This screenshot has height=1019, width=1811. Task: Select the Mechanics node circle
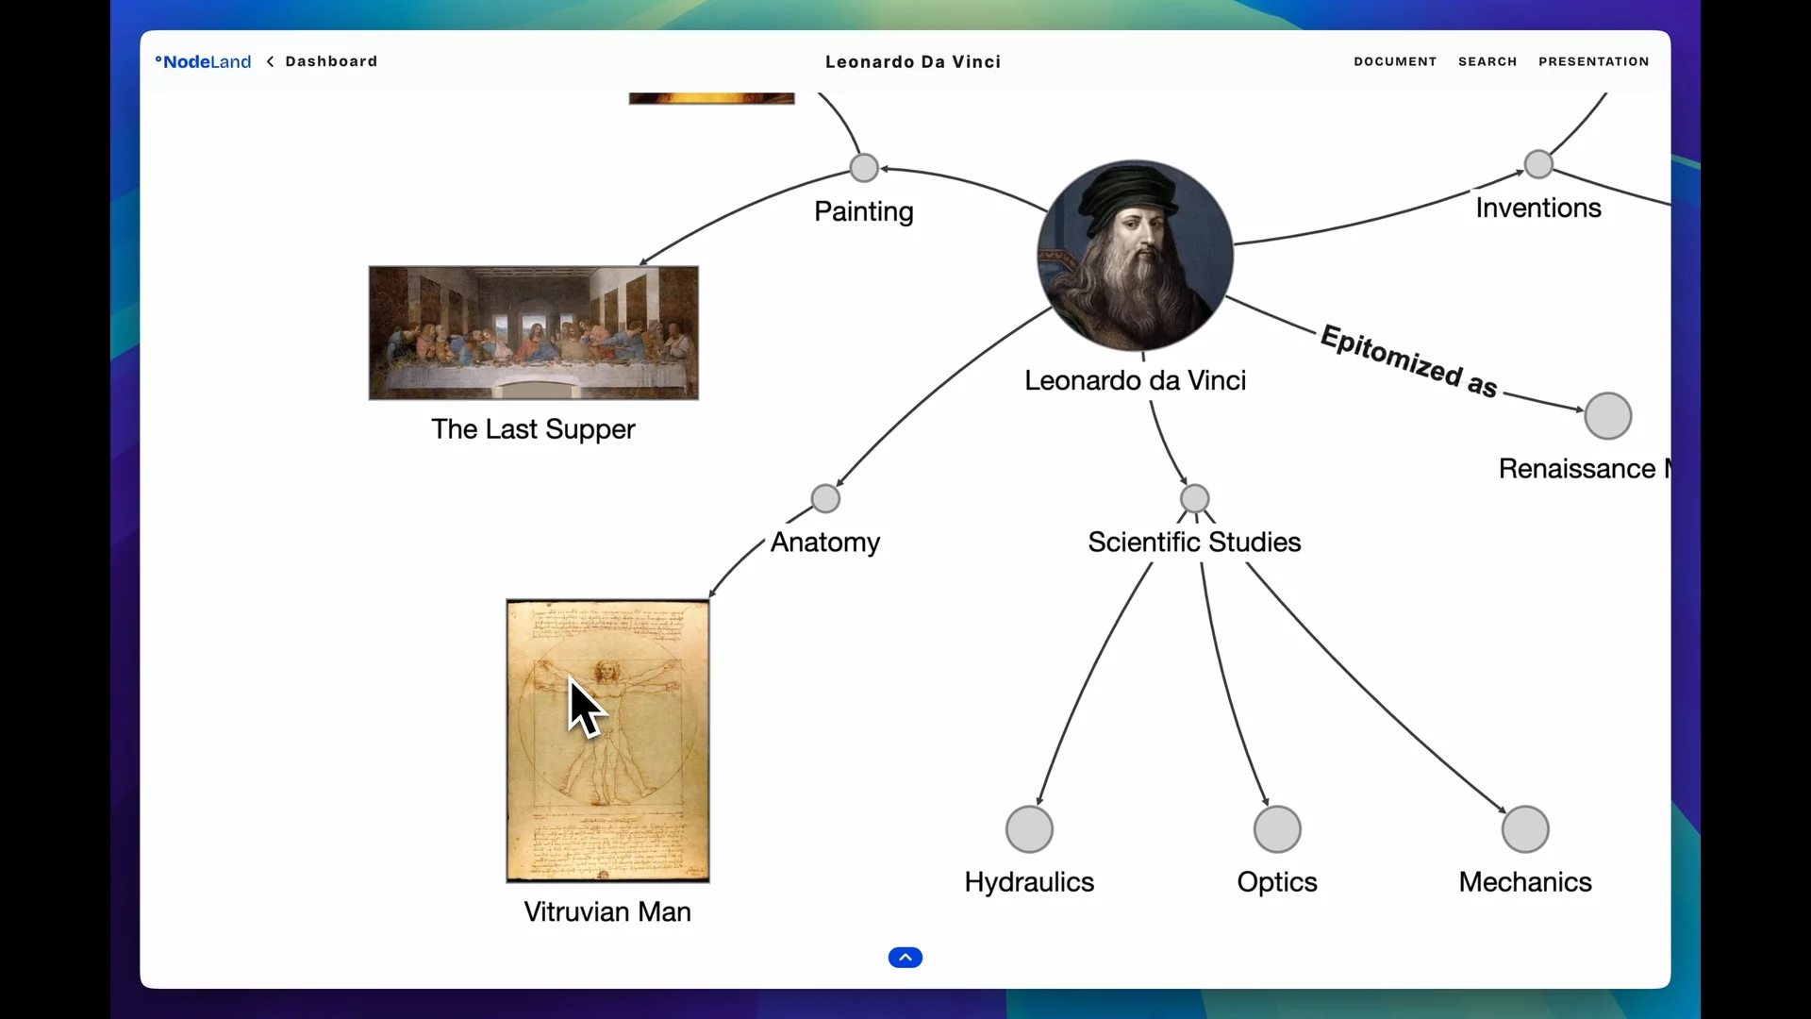point(1525,829)
